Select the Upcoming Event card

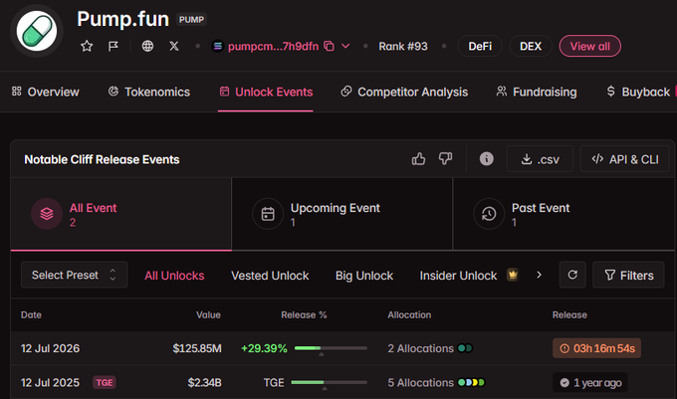tap(341, 214)
